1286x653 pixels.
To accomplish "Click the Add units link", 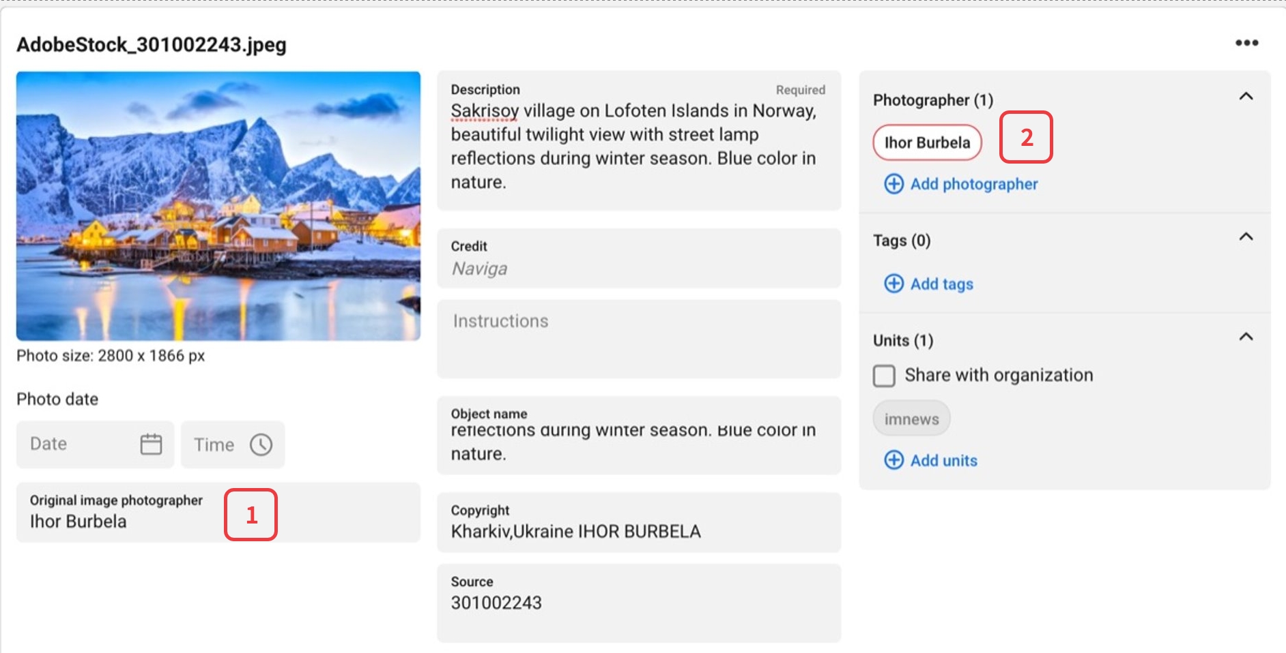I will [x=943, y=460].
